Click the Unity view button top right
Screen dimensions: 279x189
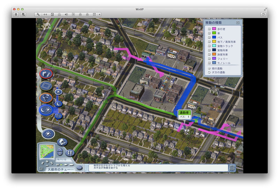[263, 14]
